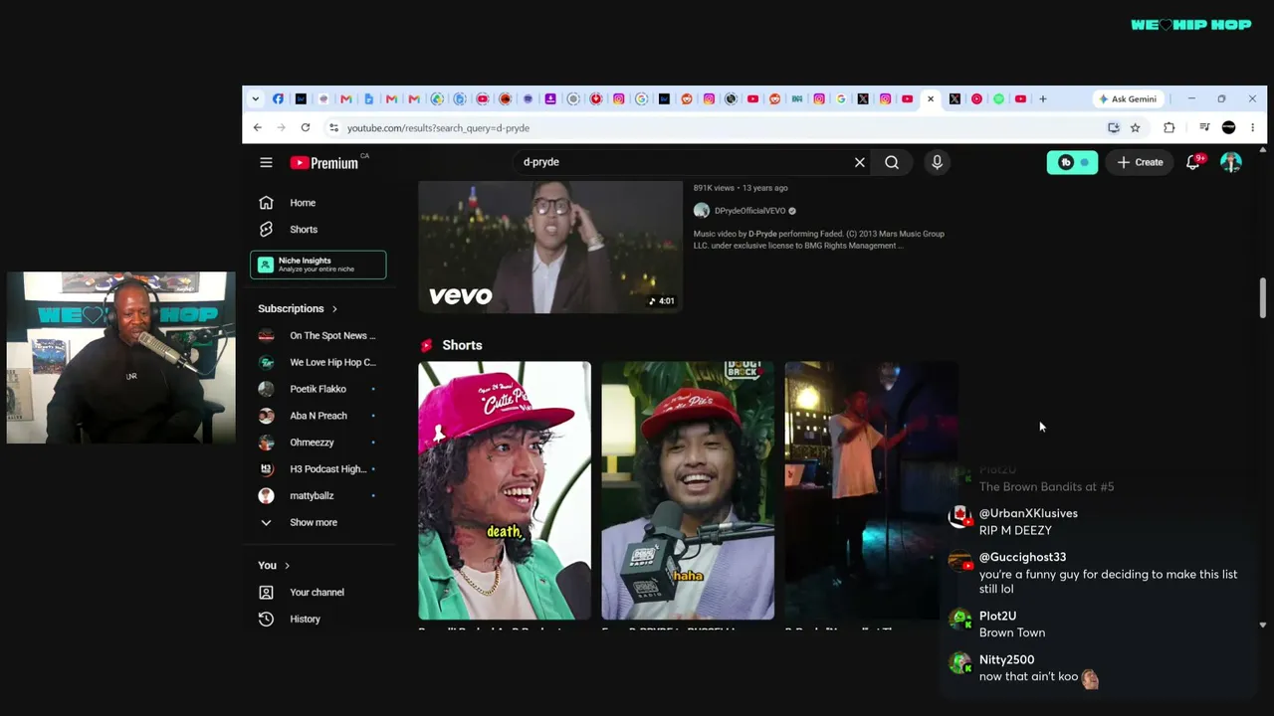Open the Create menu
Viewport: 1274px width, 716px height.
coord(1140,162)
